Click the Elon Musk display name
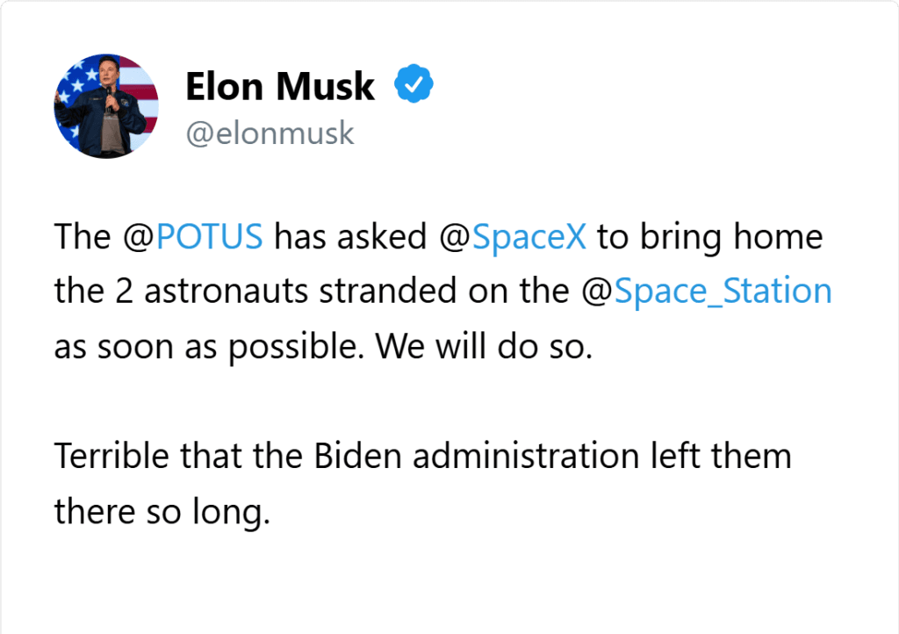The image size is (899, 634). 280,86
